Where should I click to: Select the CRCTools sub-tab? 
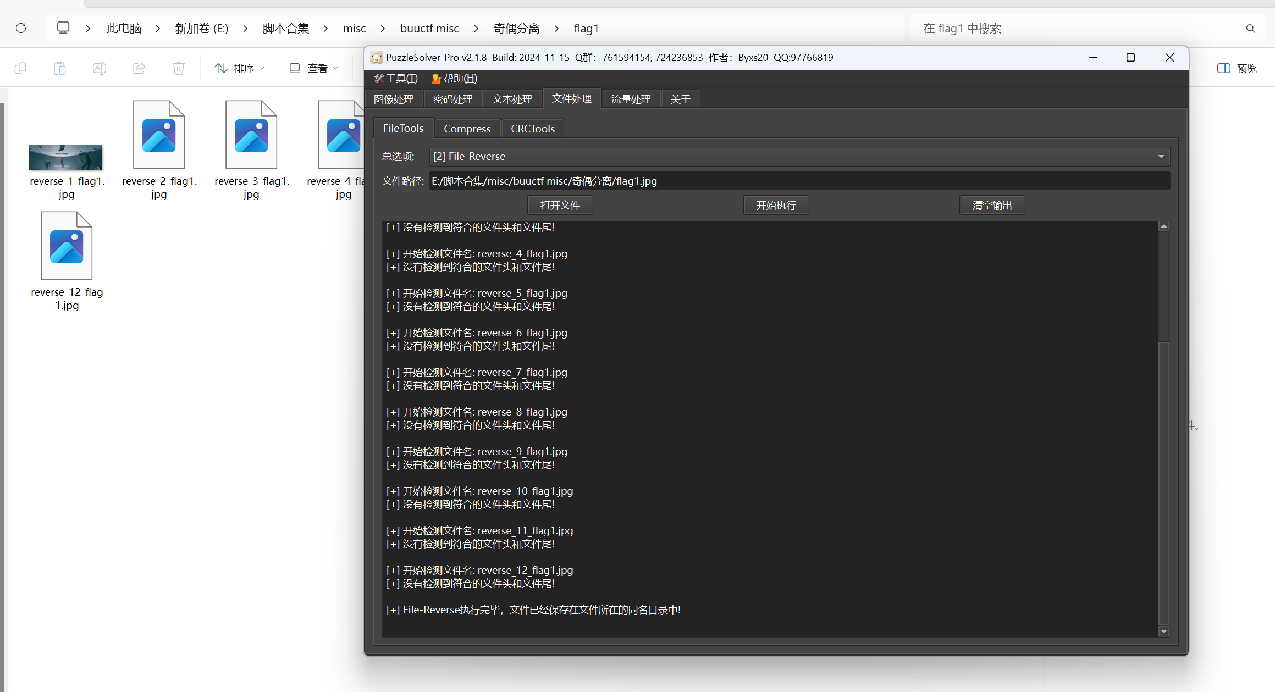click(x=533, y=129)
